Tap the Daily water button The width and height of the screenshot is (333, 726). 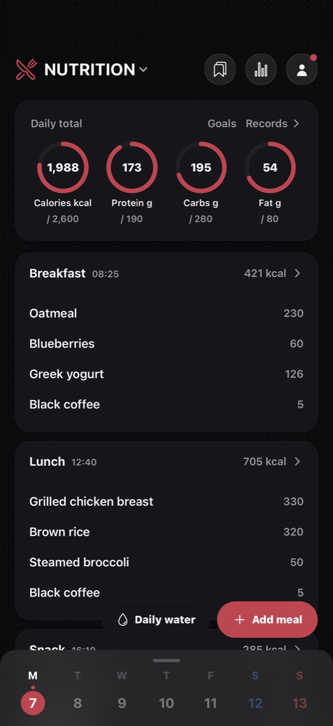pyautogui.click(x=156, y=620)
